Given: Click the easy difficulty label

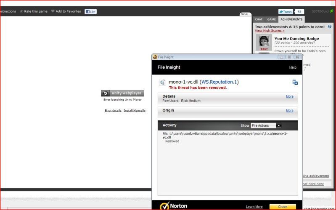Looking at the screenshot, I should coord(264,49).
